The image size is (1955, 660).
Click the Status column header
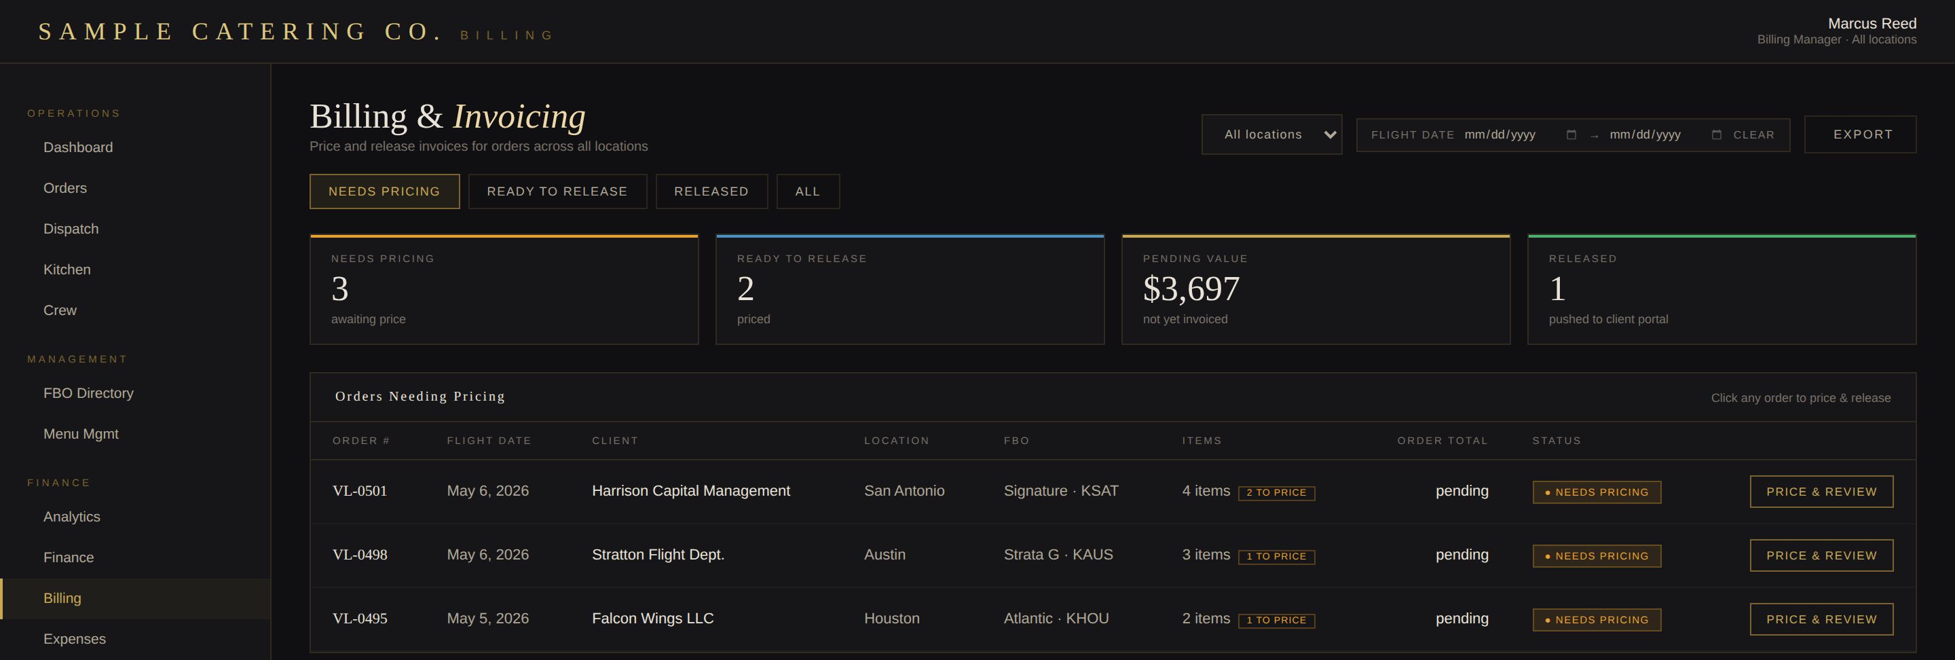point(1557,441)
